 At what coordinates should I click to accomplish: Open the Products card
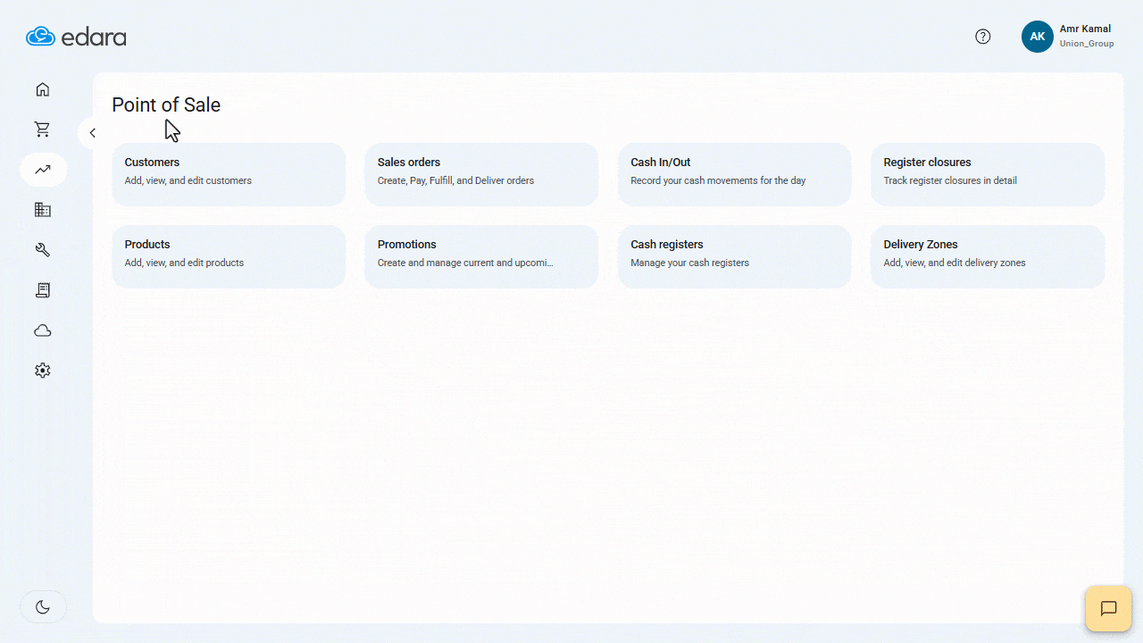coord(229,256)
